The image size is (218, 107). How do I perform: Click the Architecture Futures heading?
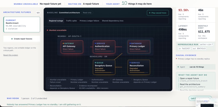pos(17,12)
